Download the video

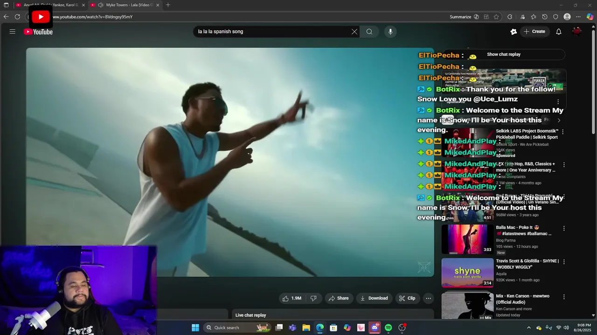374,298
